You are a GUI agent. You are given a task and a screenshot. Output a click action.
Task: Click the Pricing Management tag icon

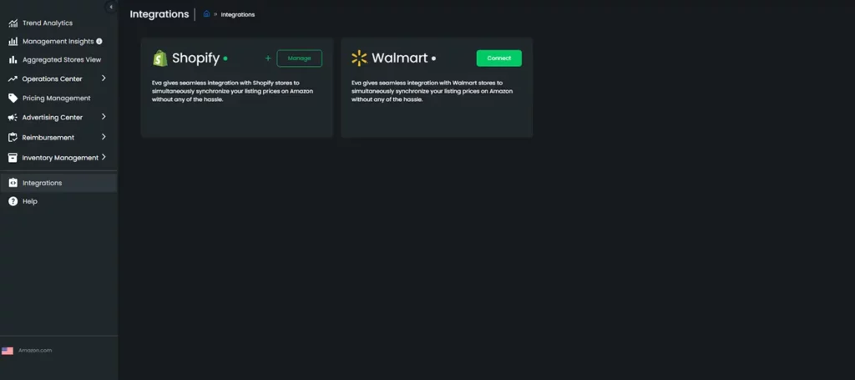click(13, 99)
